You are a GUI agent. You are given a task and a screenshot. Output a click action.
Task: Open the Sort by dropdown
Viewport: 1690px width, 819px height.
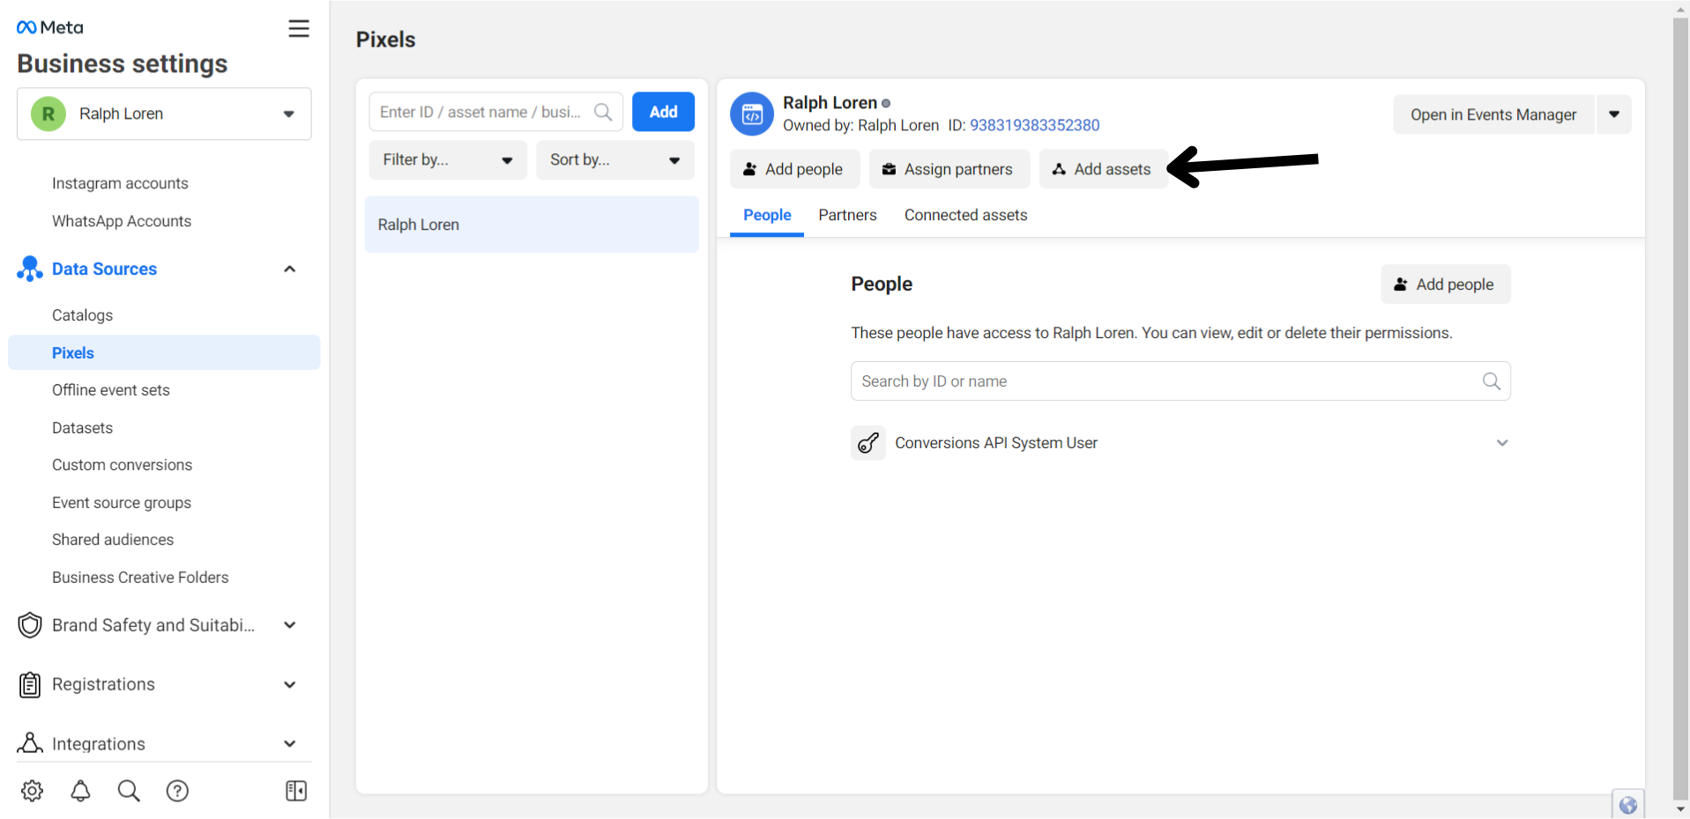[615, 160]
